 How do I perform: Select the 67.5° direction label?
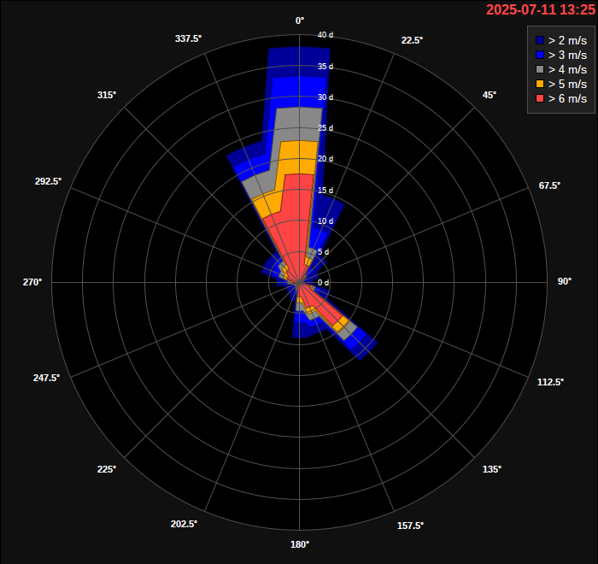pyautogui.click(x=549, y=185)
